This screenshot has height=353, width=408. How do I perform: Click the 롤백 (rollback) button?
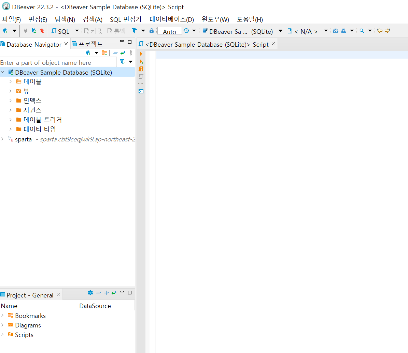click(x=116, y=31)
